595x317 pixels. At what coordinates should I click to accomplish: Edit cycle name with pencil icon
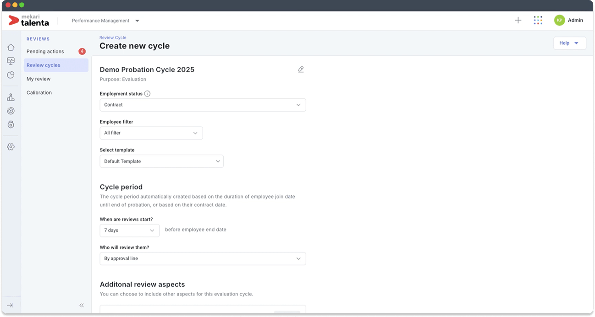[x=301, y=70]
